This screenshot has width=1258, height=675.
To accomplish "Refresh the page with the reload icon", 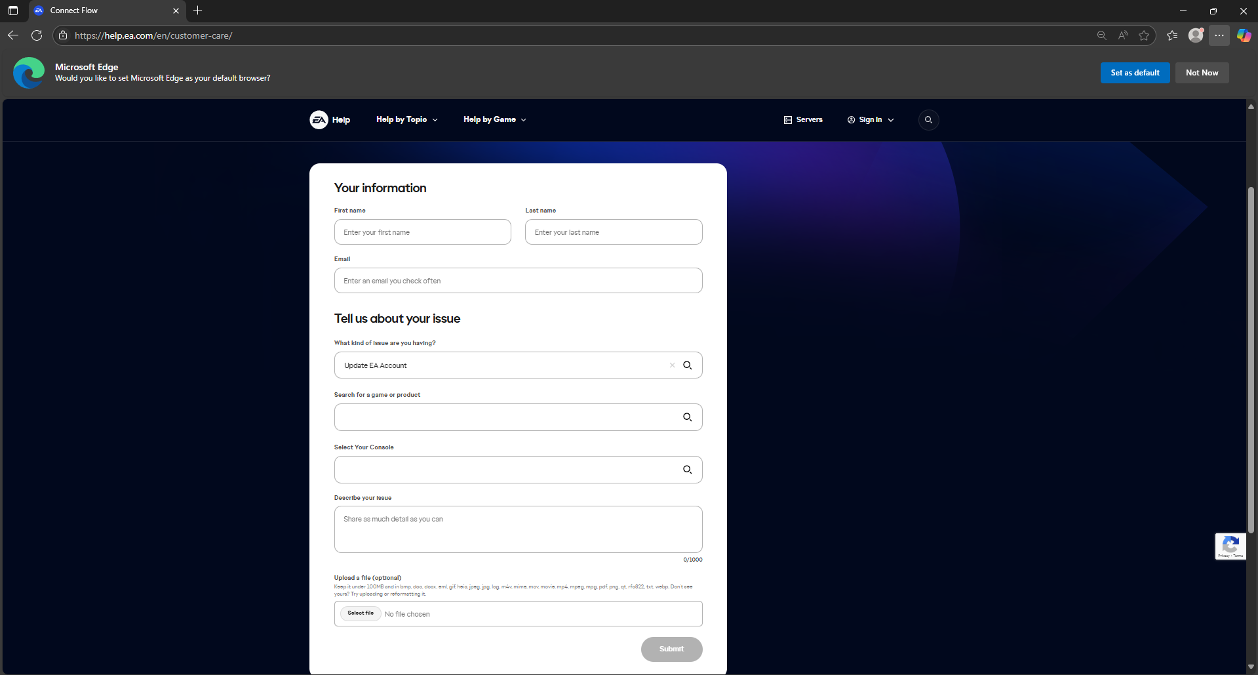I will tap(37, 35).
